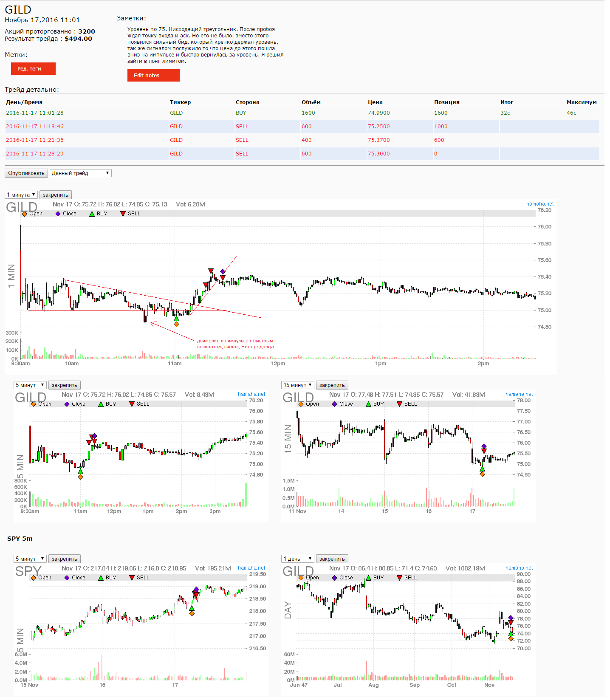This screenshot has width=610, height=700.
Task: Click the orange open marker on the GILD 5 MIN chart candles
Action: (80, 477)
